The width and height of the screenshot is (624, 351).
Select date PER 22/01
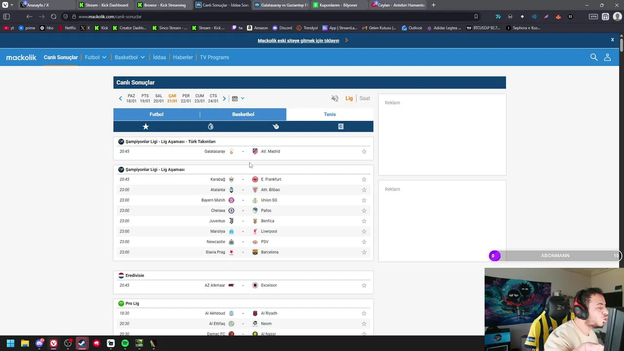click(x=186, y=98)
